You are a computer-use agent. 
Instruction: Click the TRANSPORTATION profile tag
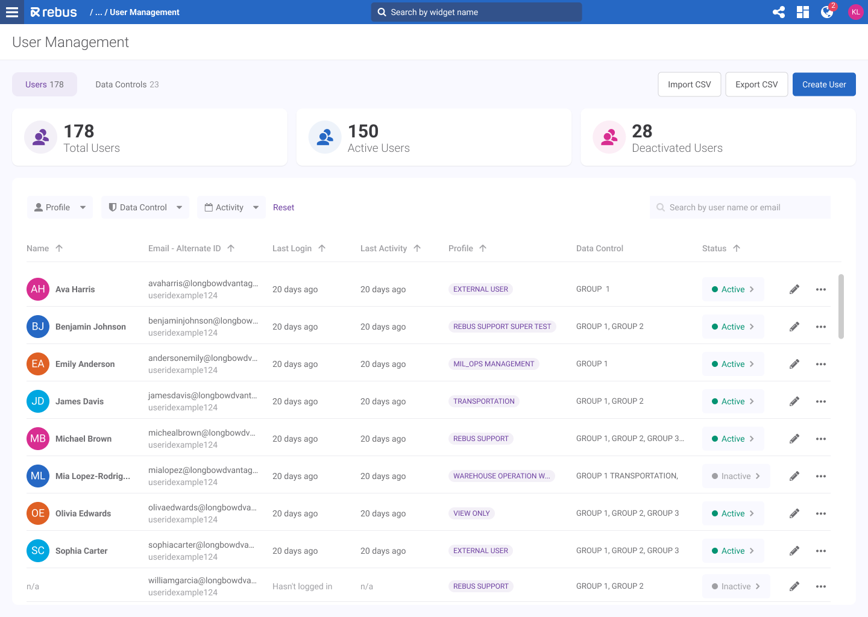tap(484, 401)
